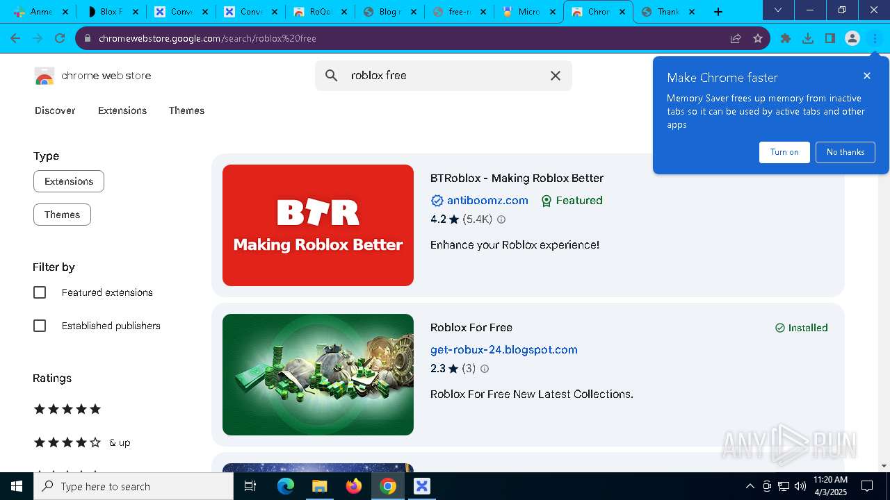Go to the Discover tab
The width and height of the screenshot is (890, 500).
click(x=55, y=110)
